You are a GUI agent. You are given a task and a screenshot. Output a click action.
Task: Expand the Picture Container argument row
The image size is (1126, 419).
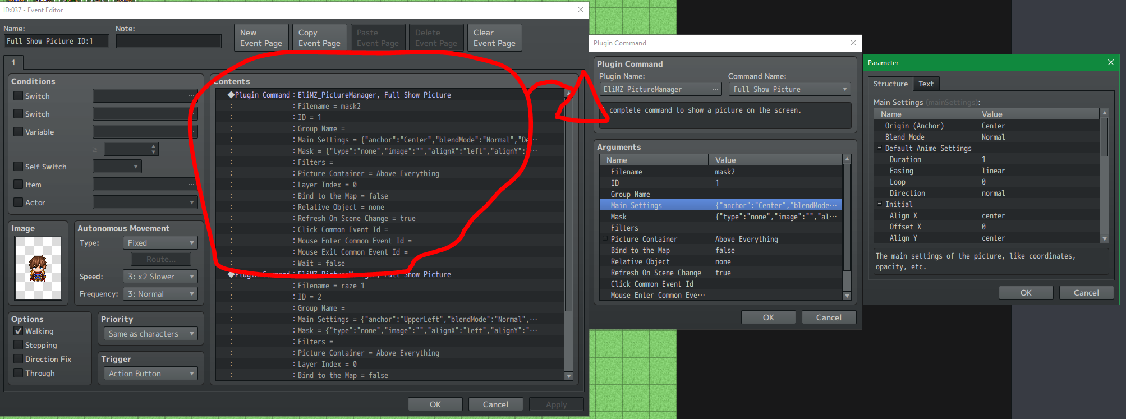point(605,238)
